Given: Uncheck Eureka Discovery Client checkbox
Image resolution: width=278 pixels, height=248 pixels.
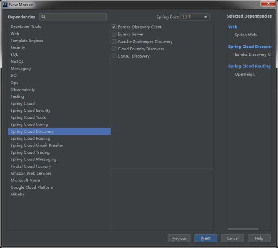Looking at the screenshot, I should point(114,27).
